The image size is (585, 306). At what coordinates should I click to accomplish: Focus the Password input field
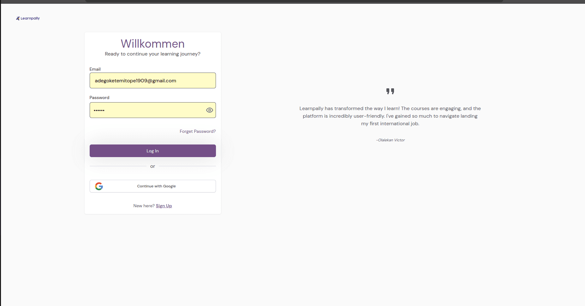coord(153,110)
